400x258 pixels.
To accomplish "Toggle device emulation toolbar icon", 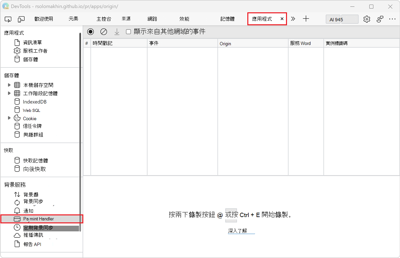I will pyautogui.click(x=21, y=19).
